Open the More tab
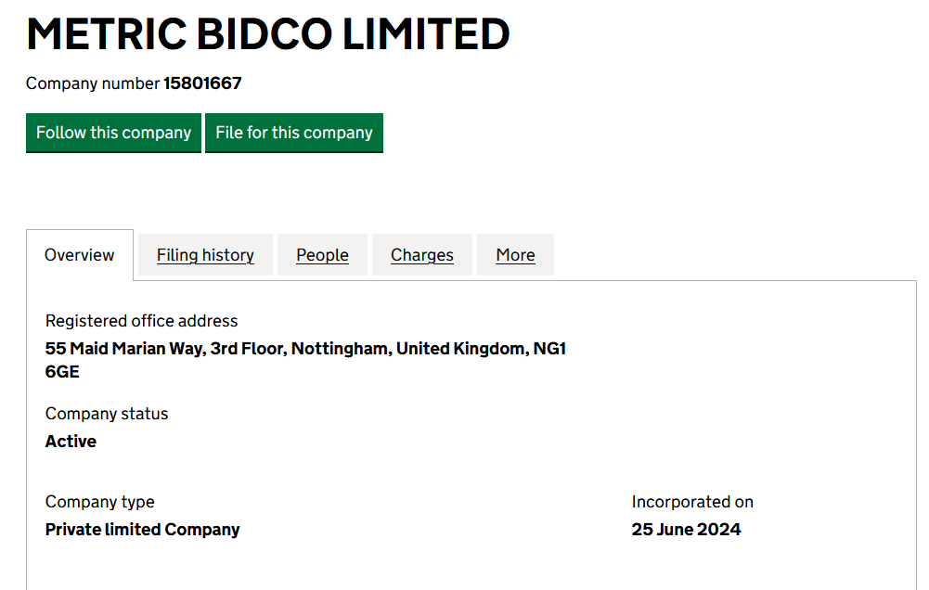Image resolution: width=929 pixels, height=590 pixels. click(x=515, y=255)
